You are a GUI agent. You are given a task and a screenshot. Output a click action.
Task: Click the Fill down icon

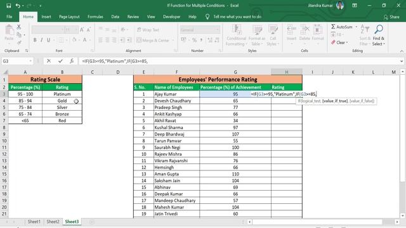[x=333, y=35]
